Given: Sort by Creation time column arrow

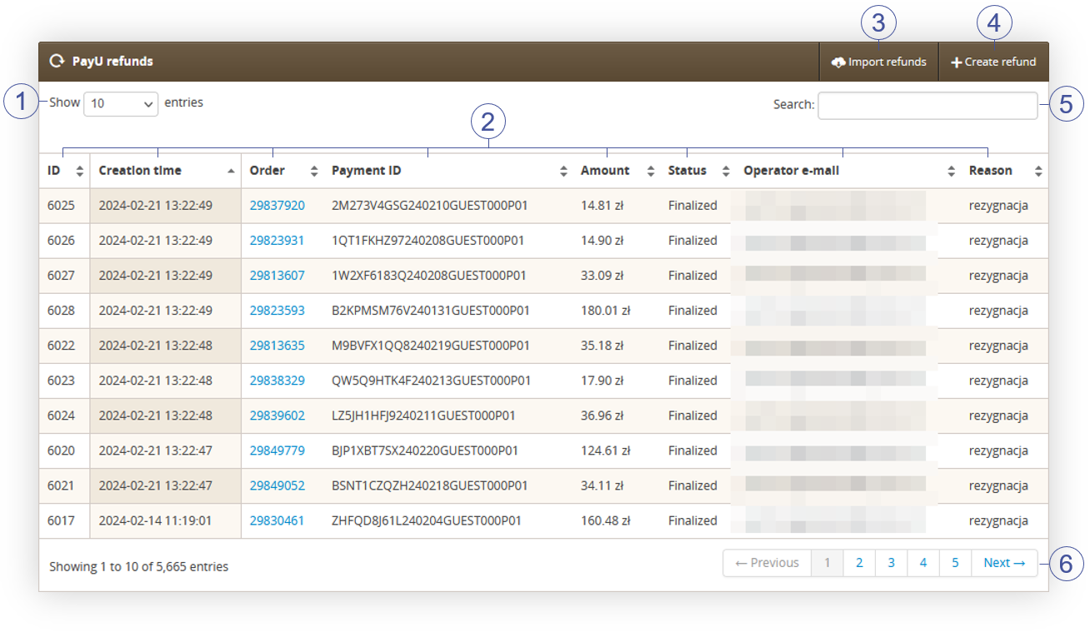Looking at the screenshot, I should pos(231,171).
